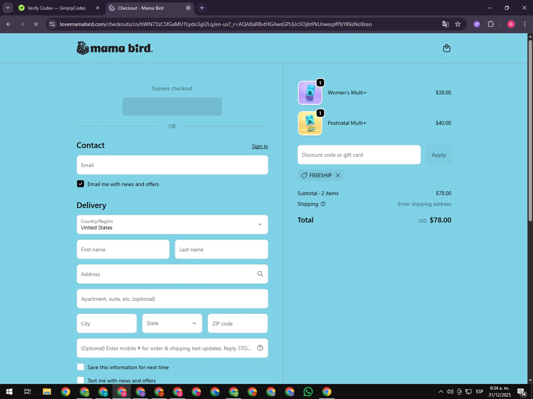Open the tab search dropdown arrow
Screen dimensions: 533x399
[7, 8]
